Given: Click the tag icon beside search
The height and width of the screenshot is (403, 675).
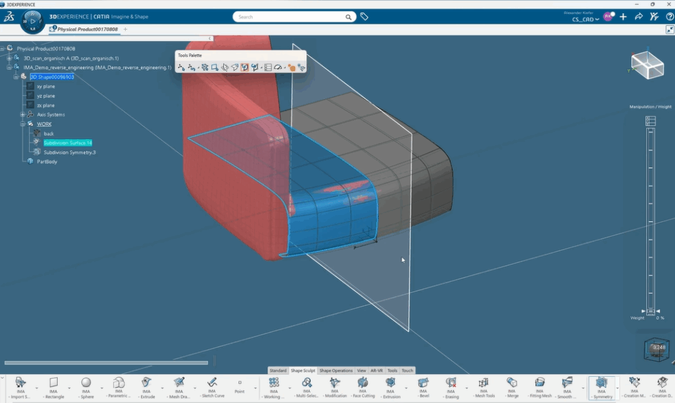Looking at the screenshot, I should 364,16.
